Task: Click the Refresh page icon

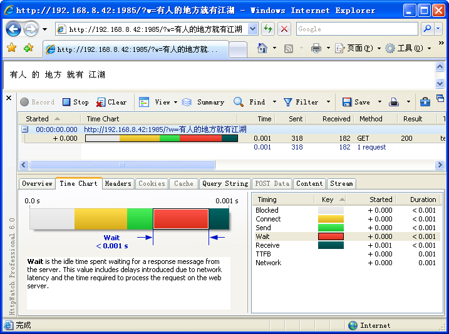Action: (268, 29)
